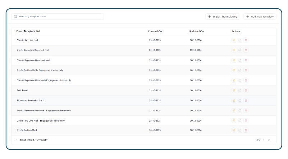Image resolution: width=288 pixels, height=159 pixels.
Task: Go to the previous page of templates
Action: point(264,140)
